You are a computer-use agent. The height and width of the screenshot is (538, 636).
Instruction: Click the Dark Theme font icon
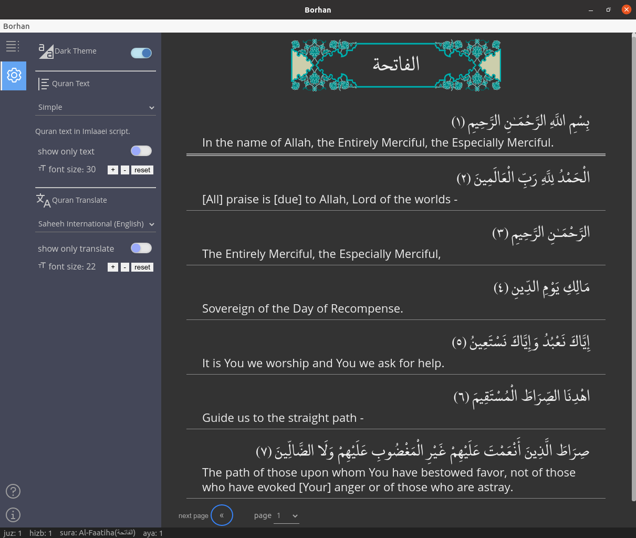click(46, 51)
